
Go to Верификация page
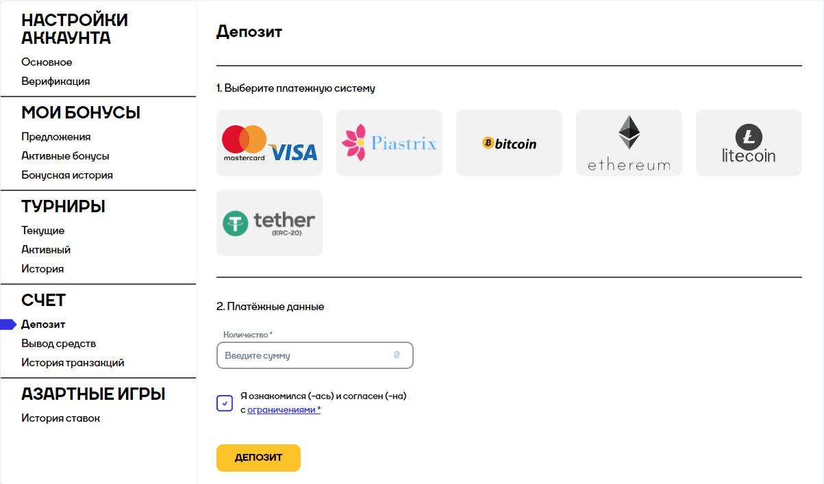click(55, 81)
